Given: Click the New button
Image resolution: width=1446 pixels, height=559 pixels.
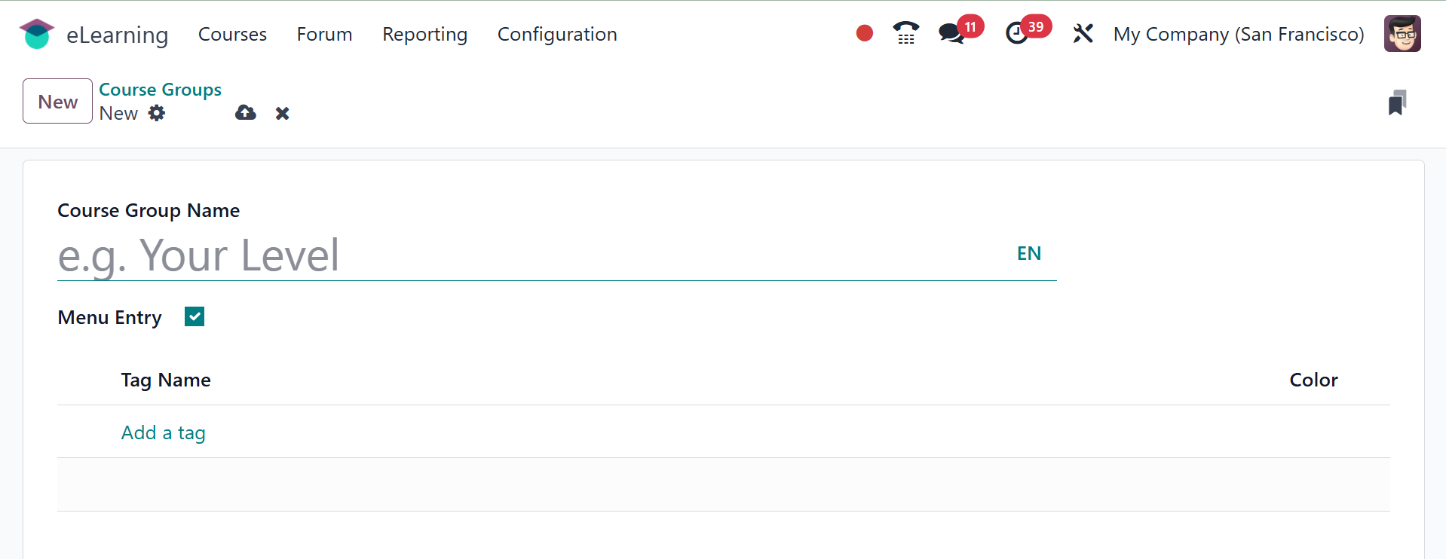Looking at the screenshot, I should point(57,101).
